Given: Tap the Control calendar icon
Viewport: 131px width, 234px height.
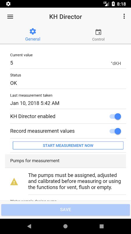Looking at the screenshot, I should pyautogui.click(x=98, y=32).
